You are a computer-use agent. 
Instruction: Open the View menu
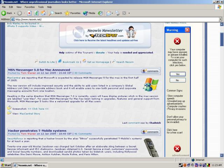(19, 7)
